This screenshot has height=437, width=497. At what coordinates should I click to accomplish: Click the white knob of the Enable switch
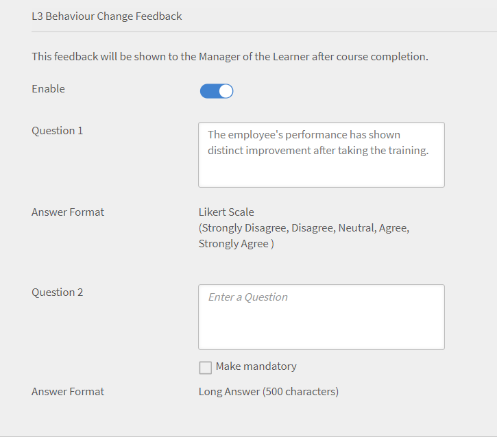click(226, 91)
